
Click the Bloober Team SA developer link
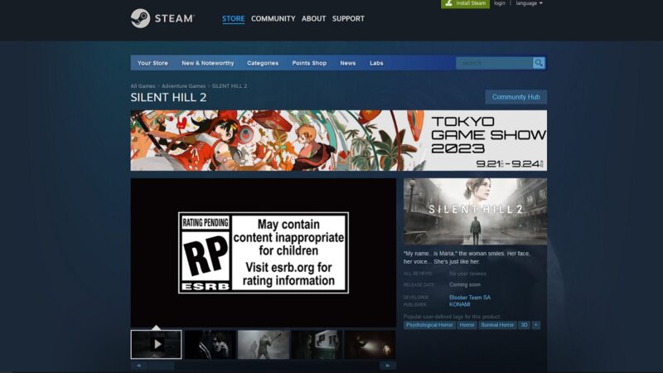point(470,298)
